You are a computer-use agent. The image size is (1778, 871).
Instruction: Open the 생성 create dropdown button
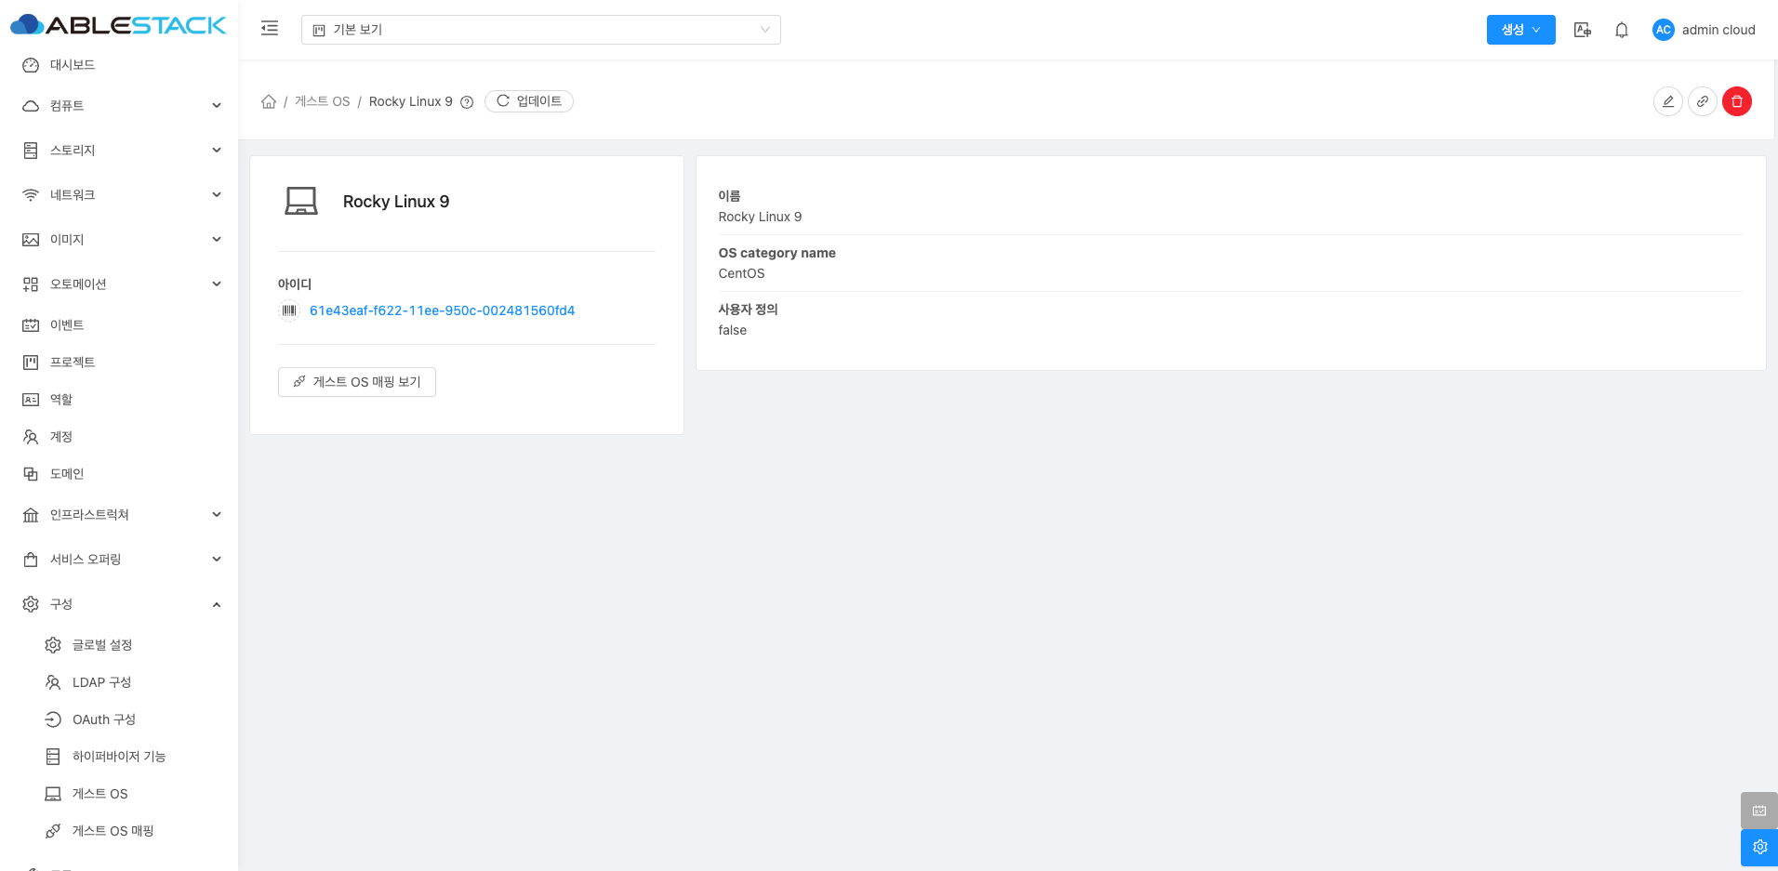coord(1520,30)
